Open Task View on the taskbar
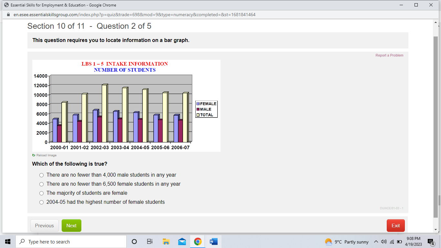 click(150, 242)
